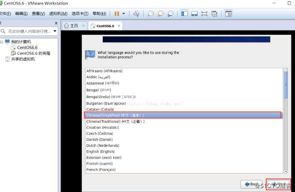Click the language list scrollbar thumb
Viewport: 295px width, 192px height.
(x=286, y=85)
